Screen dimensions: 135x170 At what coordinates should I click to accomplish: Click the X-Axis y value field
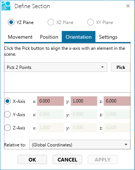tap(84, 101)
